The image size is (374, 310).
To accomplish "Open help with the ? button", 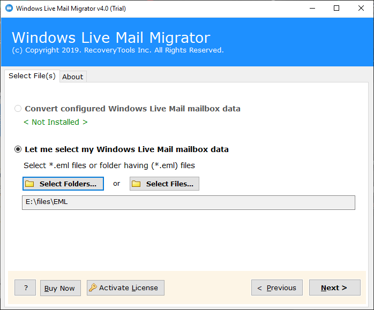I will (25, 288).
